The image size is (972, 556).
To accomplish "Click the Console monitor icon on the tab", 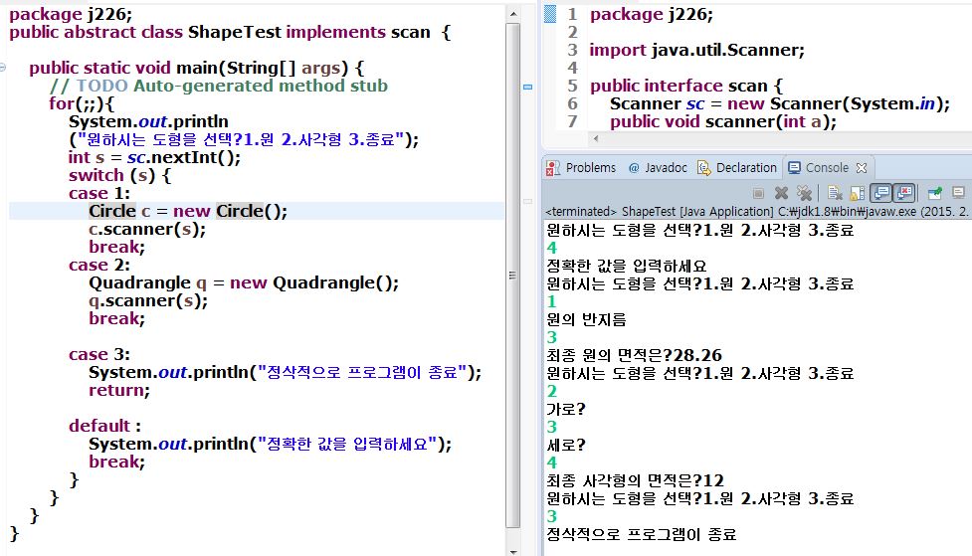I will pyautogui.click(x=794, y=167).
